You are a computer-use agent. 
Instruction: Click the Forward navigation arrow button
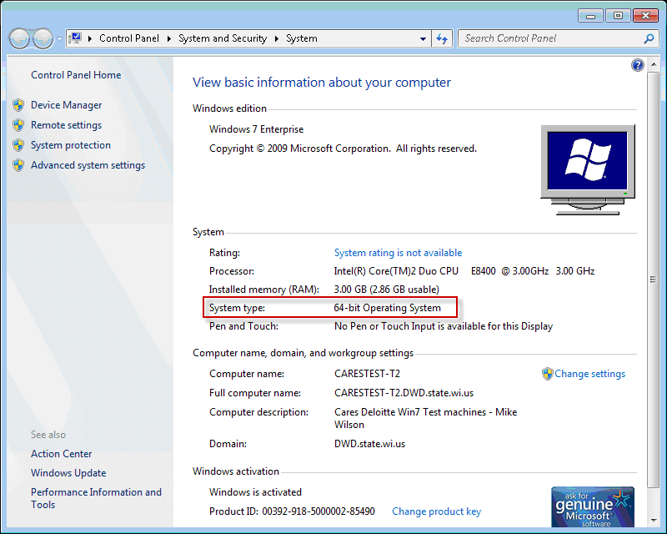(43, 38)
